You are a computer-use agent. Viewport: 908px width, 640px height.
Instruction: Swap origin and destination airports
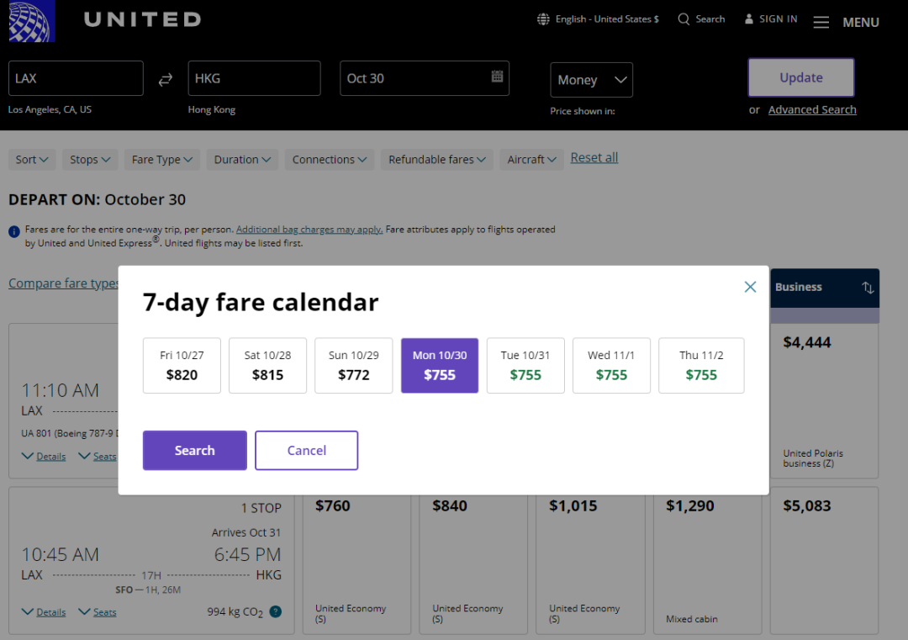click(166, 79)
